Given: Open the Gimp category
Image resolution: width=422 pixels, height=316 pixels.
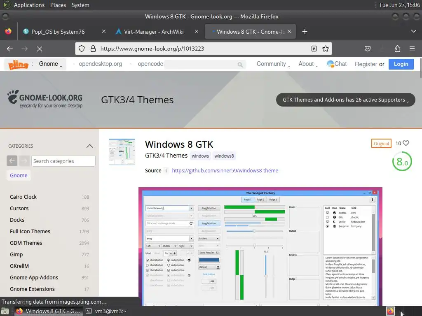Looking at the screenshot, I should tap(16, 254).
